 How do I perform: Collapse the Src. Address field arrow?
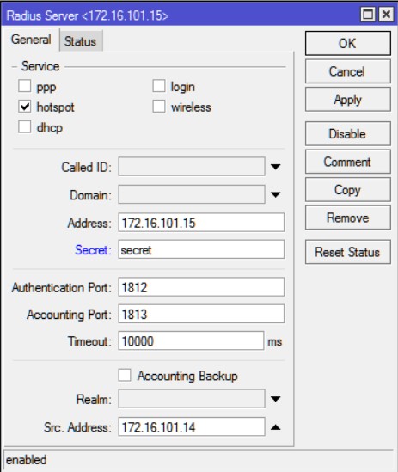[275, 427]
